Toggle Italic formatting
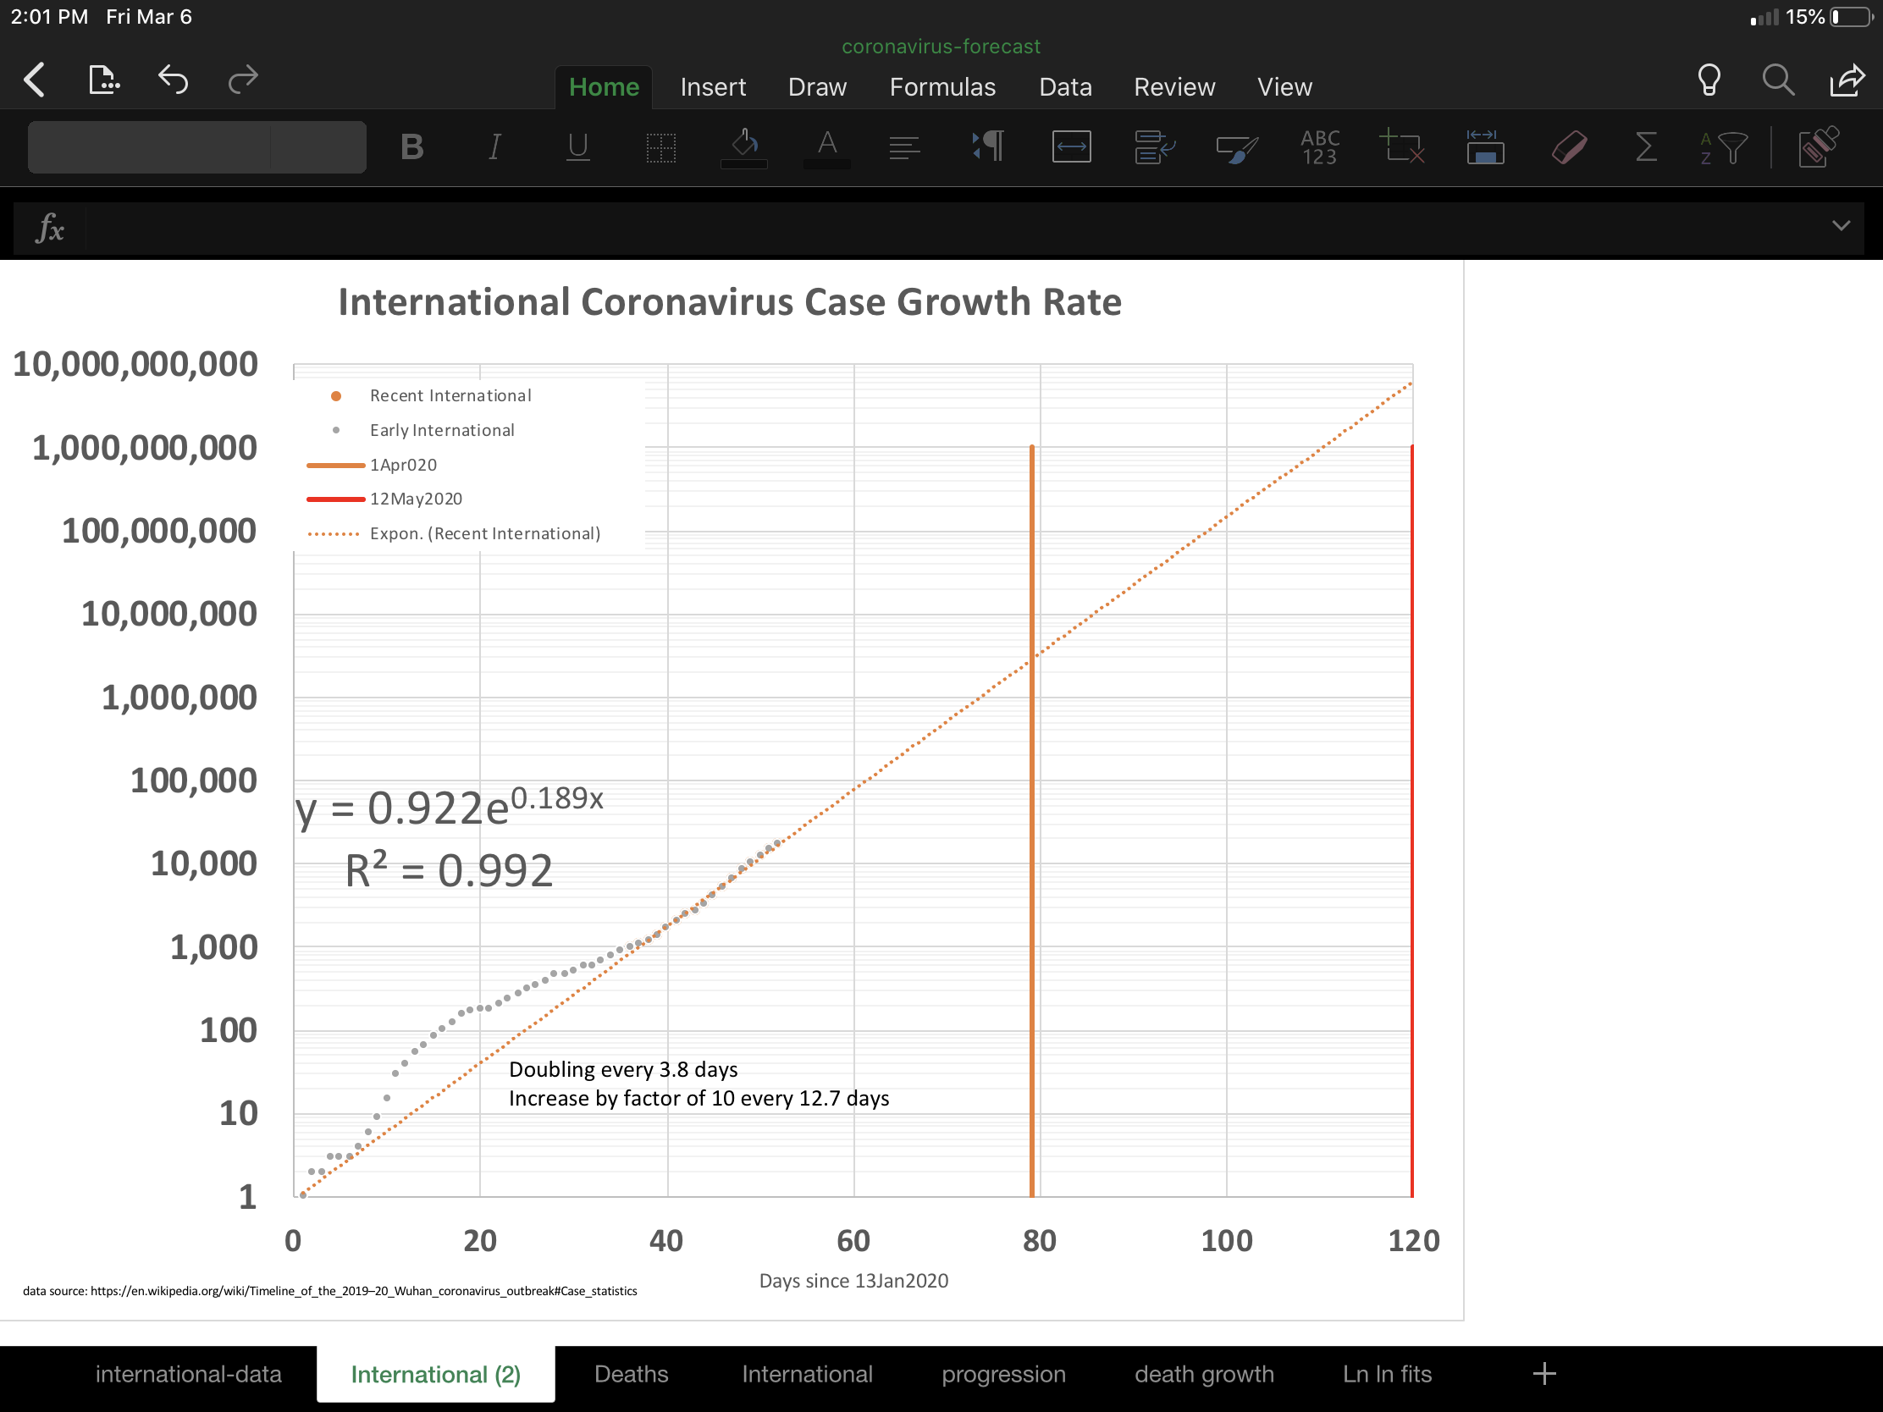This screenshot has width=1883, height=1412. pyautogui.click(x=494, y=147)
